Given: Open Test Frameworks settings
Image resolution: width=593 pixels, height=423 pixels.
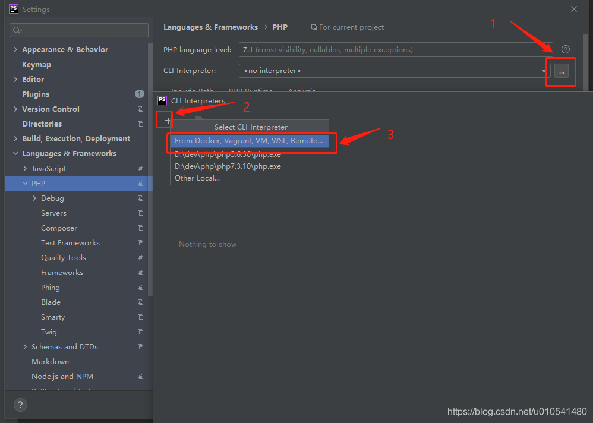Looking at the screenshot, I should tap(70, 242).
